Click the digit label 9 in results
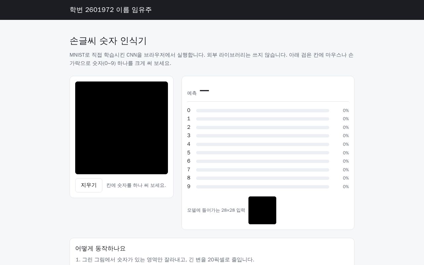Viewport: 424px width, 265px height. click(189, 187)
